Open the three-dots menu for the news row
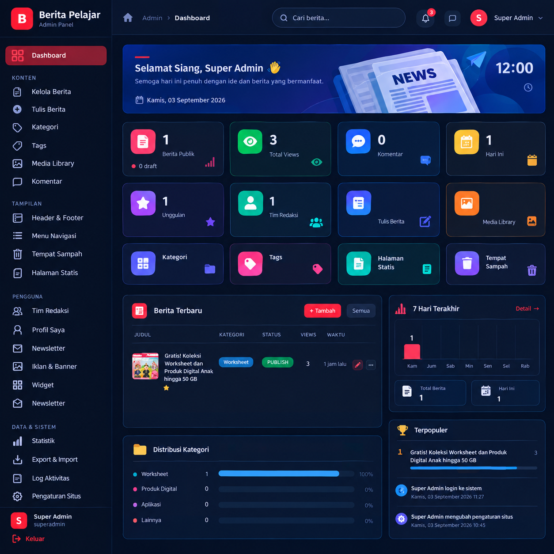Screen dimensions: 554x554 click(371, 364)
